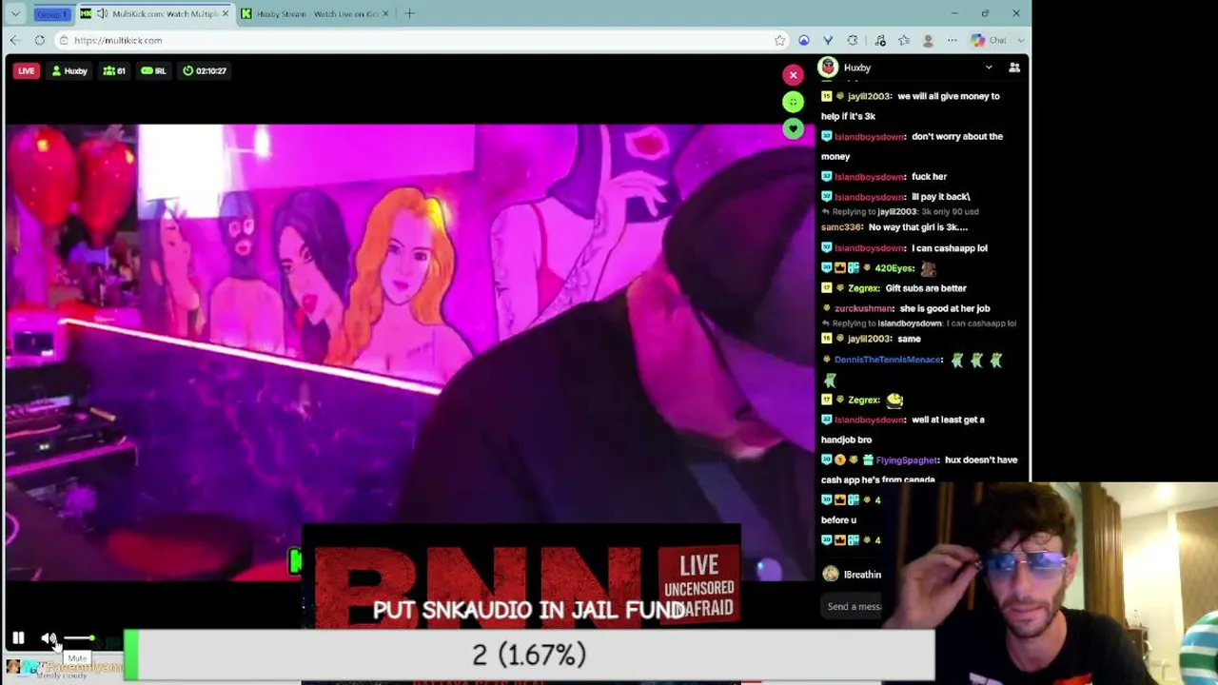Image resolution: width=1218 pixels, height=685 pixels.
Task: Click Huxby's avatar in chat header
Action: point(828,68)
